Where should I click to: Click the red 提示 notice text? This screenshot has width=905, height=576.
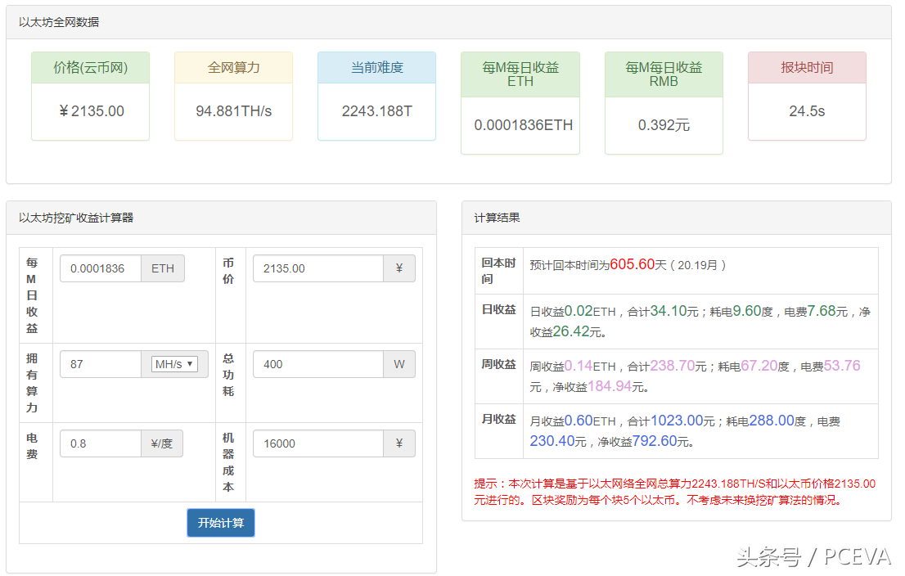(x=675, y=492)
